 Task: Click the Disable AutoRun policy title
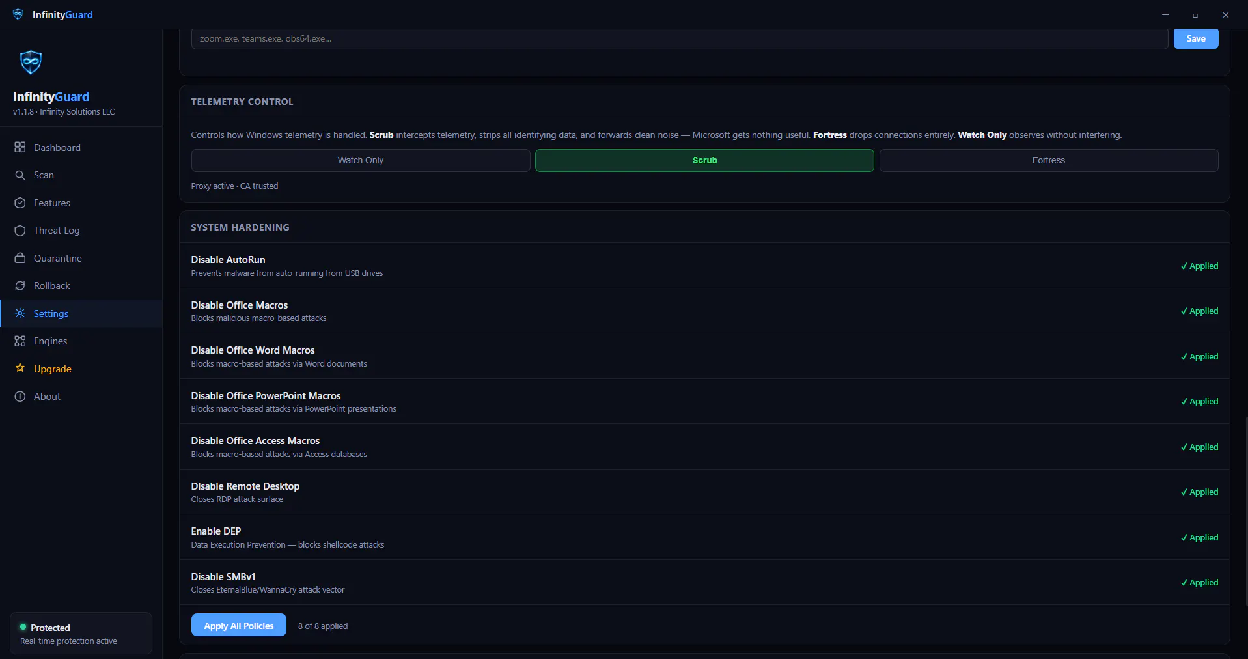coord(228,259)
